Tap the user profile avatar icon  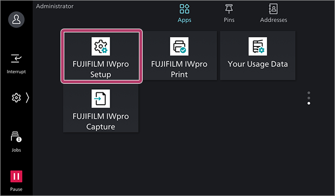[16, 19]
